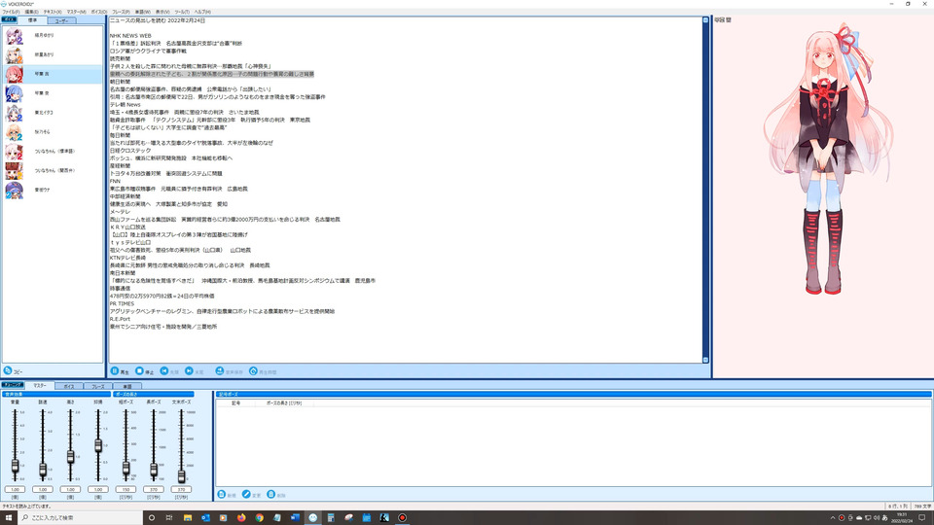Click the volume icon in system tray
Image resolution: width=934 pixels, height=525 pixels.
click(877, 518)
